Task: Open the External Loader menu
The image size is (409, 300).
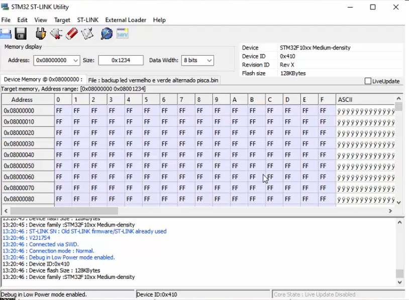Action: point(126,20)
